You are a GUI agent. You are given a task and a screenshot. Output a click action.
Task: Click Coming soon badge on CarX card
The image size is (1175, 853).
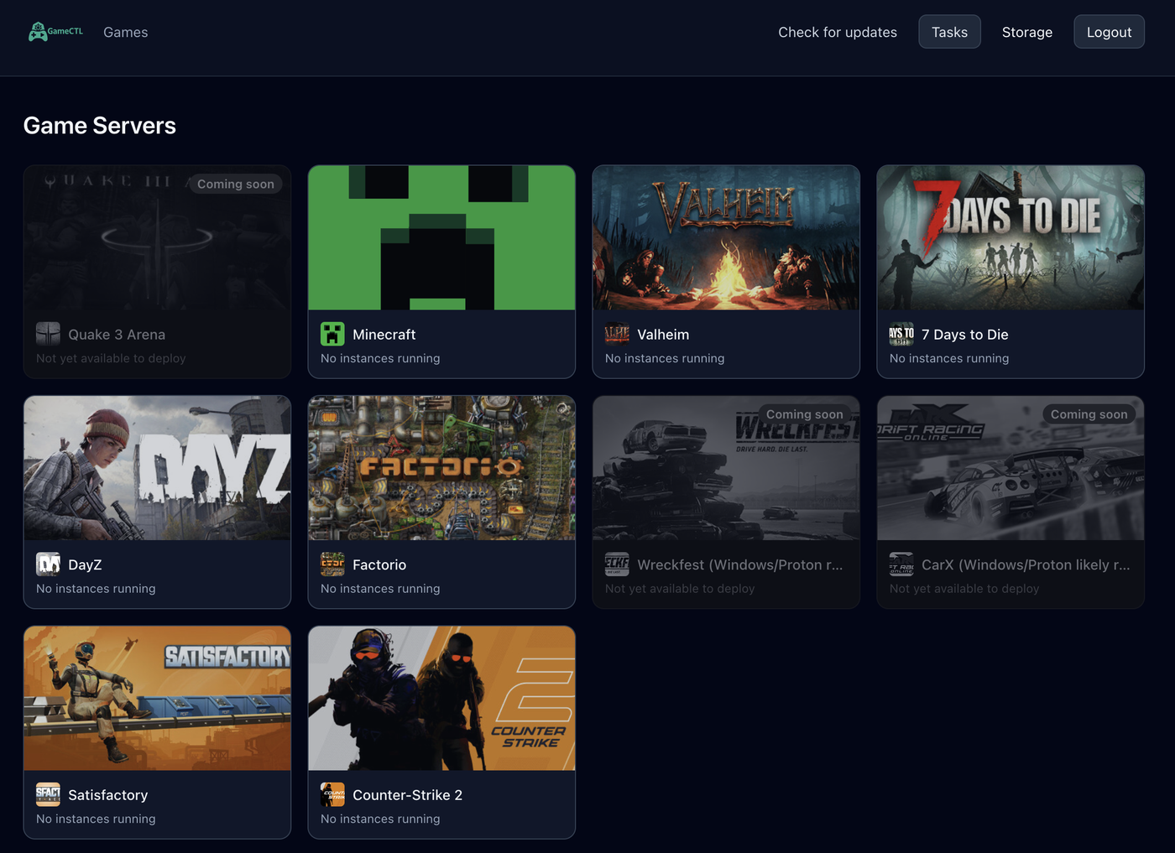[1089, 414]
